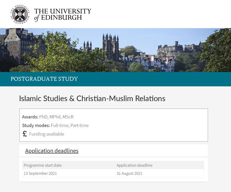Click the Awards label text
This screenshot has height=192, width=231.
pos(30,117)
